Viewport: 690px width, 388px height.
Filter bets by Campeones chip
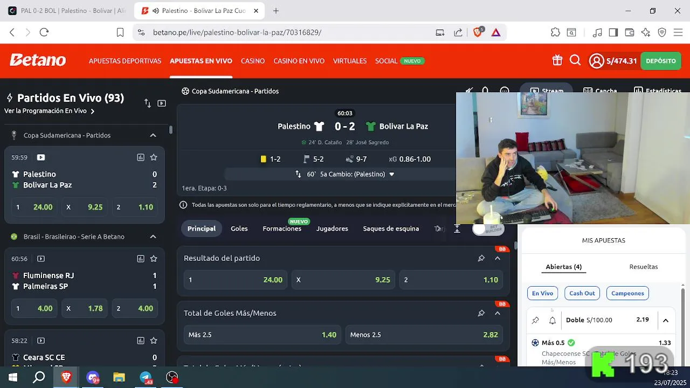click(x=627, y=293)
